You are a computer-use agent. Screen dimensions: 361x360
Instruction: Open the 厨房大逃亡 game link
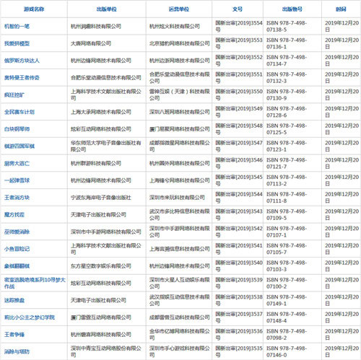(x=17, y=163)
